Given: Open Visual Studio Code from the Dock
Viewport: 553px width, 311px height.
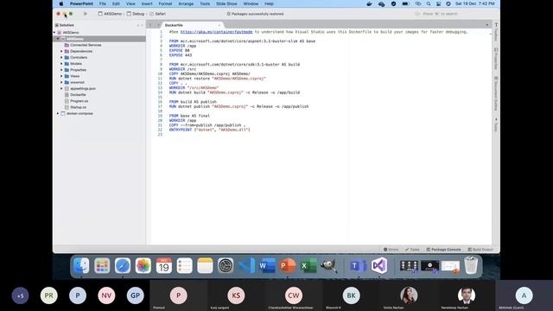Looking at the screenshot, I should (246, 265).
